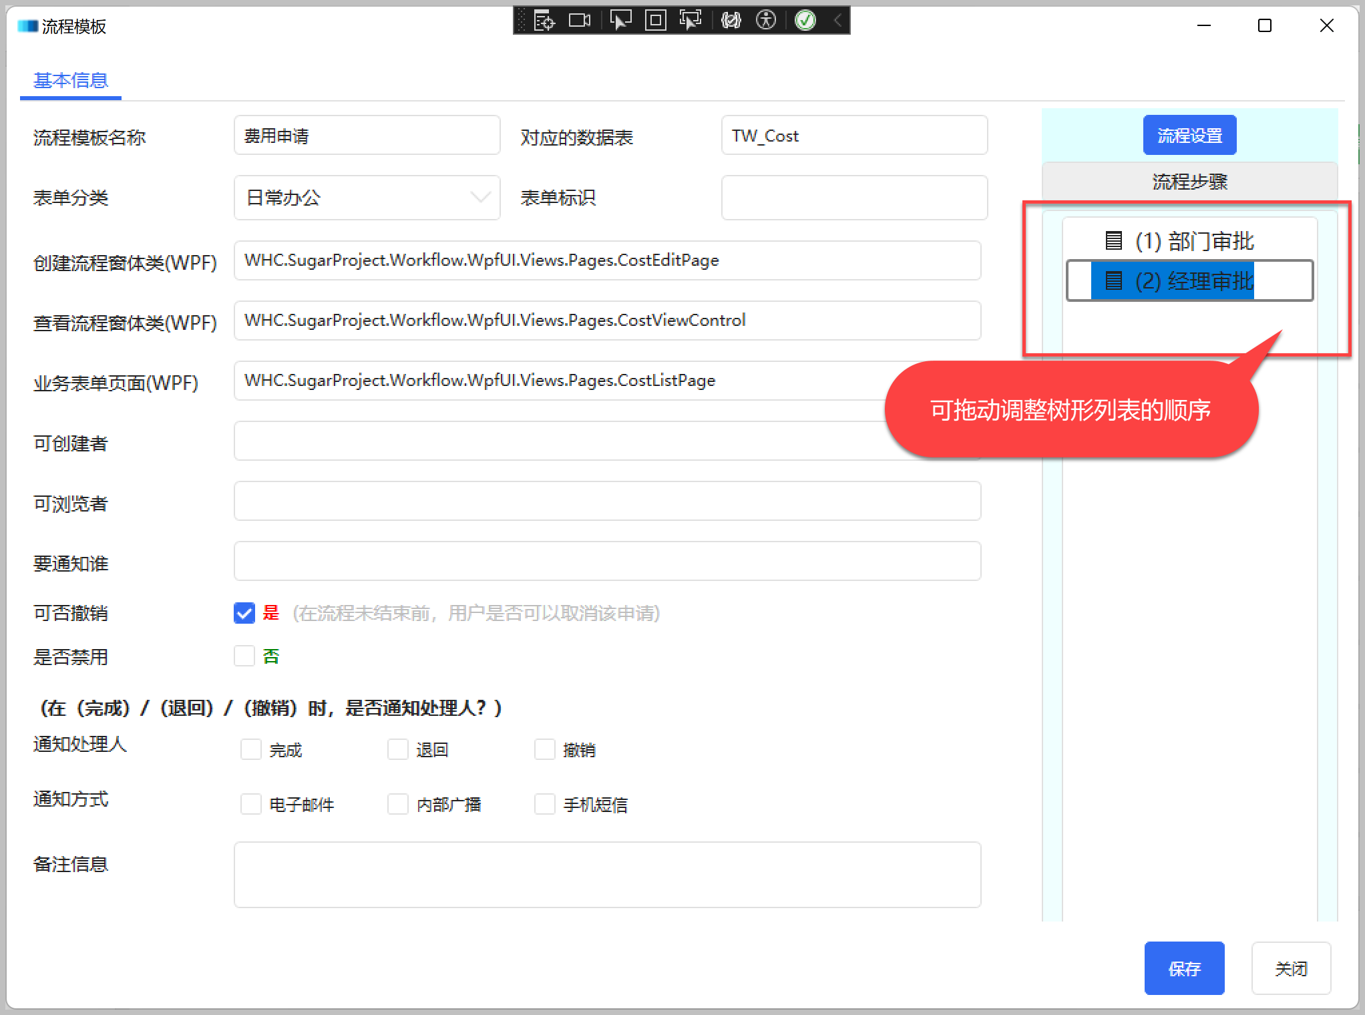This screenshot has width=1365, height=1015.
Task: Open the 表单分类 dropdown
Action: pos(367,198)
